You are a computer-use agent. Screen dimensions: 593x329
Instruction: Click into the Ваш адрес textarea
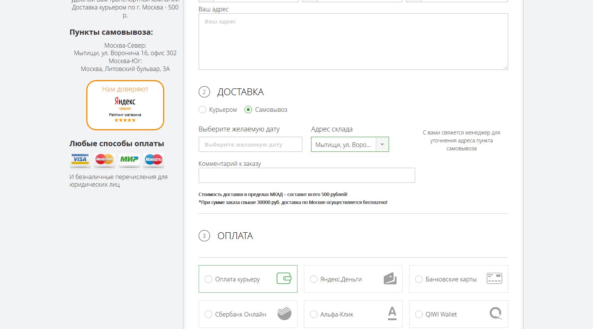coord(353,42)
